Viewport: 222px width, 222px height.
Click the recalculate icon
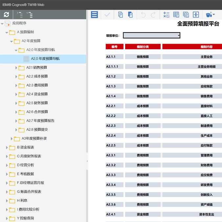pyautogui.click(x=166, y=14)
